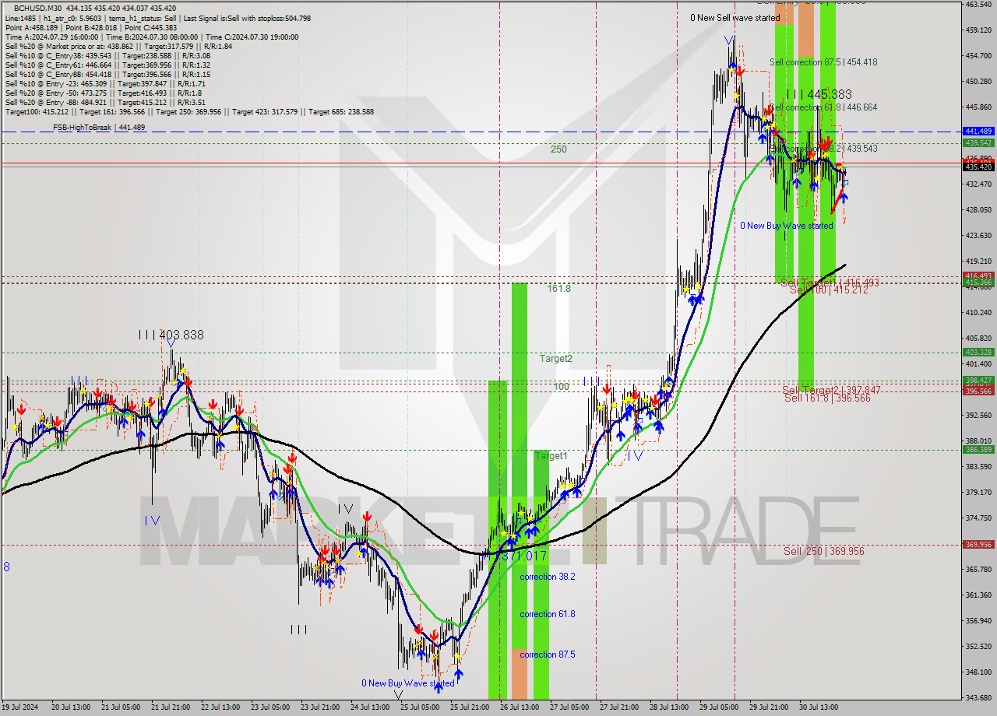This screenshot has width=997, height=716.
Task: Click the blue 'correction 87.5' label
Action: (x=548, y=655)
